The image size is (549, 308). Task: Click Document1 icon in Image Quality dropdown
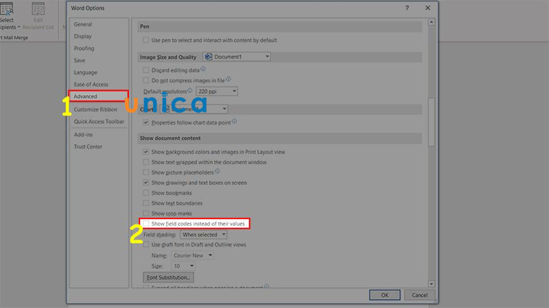point(209,57)
